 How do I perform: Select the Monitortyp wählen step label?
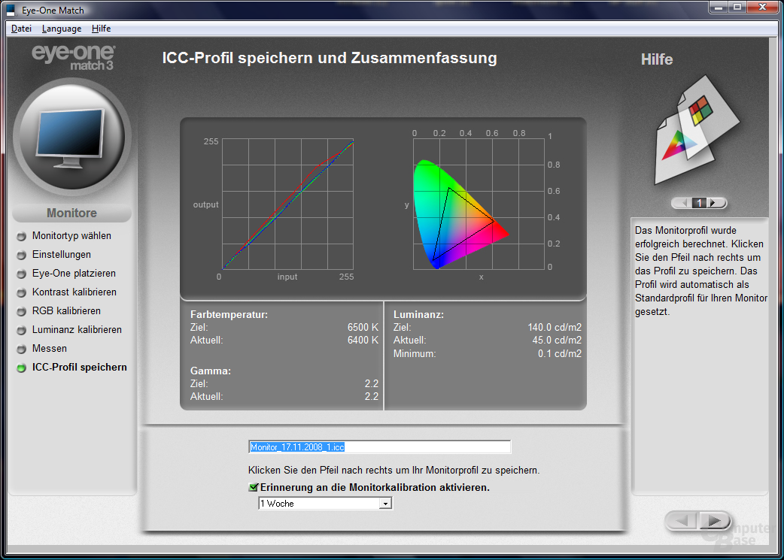coord(71,236)
